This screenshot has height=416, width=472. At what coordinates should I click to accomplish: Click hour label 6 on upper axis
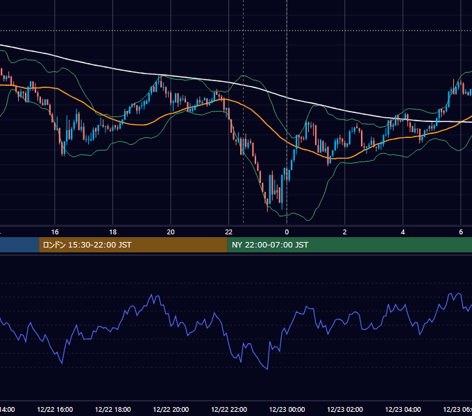click(x=461, y=232)
